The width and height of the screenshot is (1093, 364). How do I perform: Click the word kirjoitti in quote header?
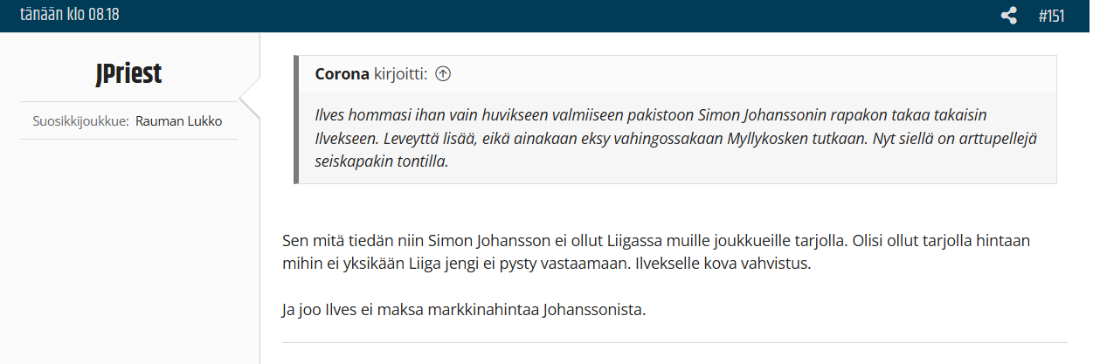pyautogui.click(x=400, y=74)
